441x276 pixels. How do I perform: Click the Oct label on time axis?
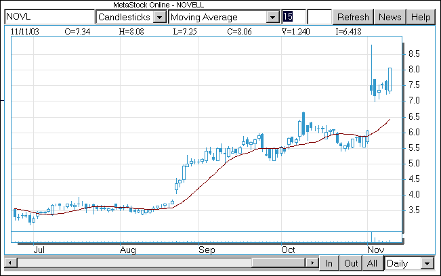(288, 250)
